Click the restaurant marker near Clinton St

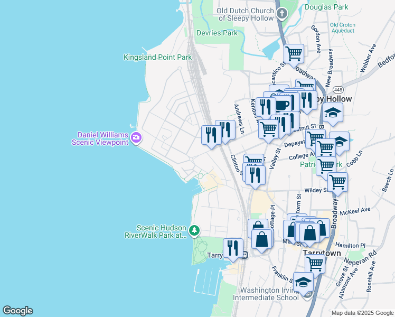pos(256,174)
